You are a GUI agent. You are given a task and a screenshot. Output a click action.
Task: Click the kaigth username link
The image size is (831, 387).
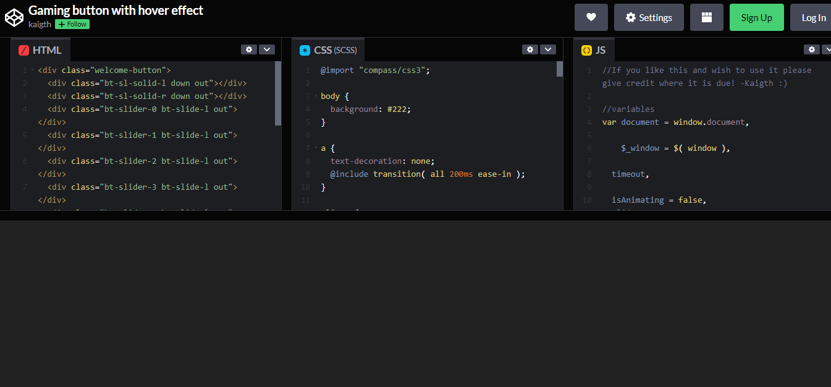[x=39, y=24]
